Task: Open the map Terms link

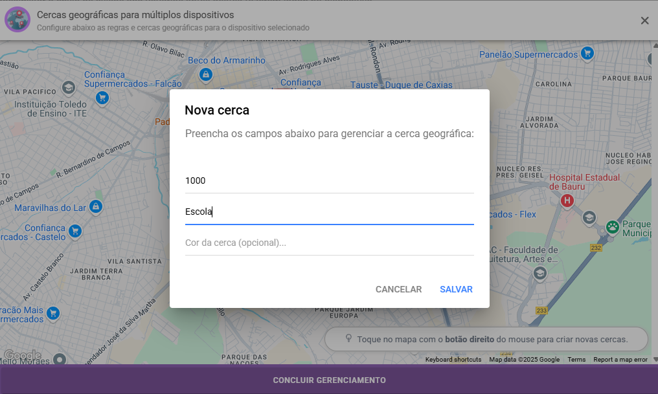Action: pyautogui.click(x=576, y=360)
